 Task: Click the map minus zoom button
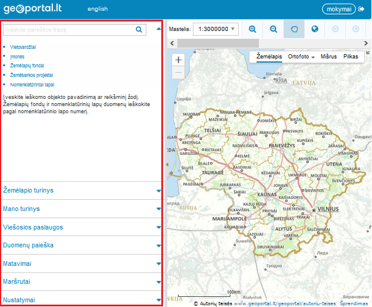point(179,73)
